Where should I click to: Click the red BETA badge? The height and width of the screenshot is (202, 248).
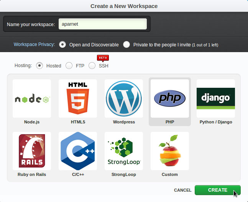tap(103, 58)
